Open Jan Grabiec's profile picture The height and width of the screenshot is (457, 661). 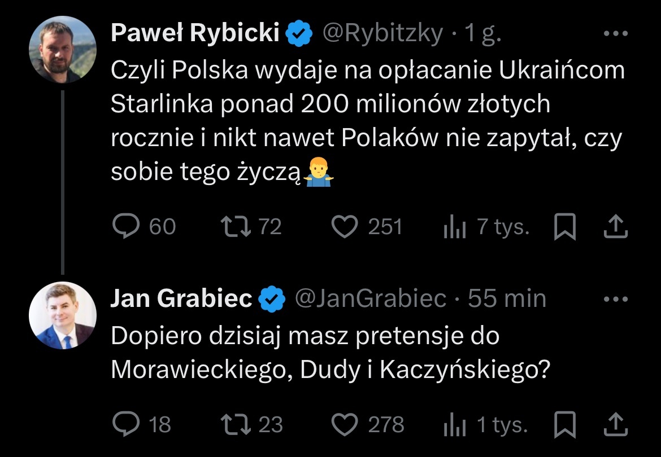[x=63, y=315]
